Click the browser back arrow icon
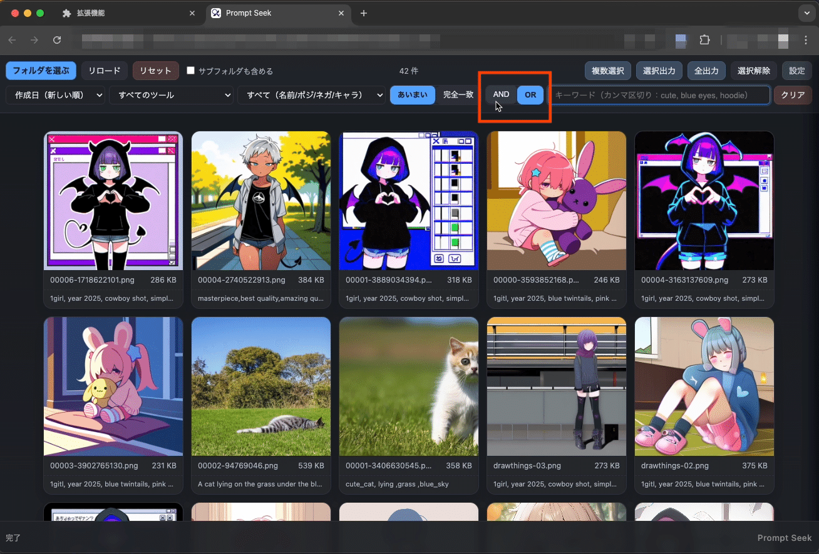The image size is (819, 554). click(x=12, y=40)
